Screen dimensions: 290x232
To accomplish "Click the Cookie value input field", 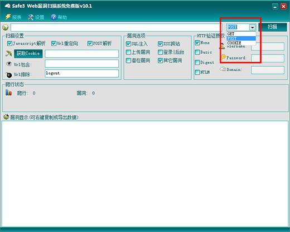I will coord(82,53).
